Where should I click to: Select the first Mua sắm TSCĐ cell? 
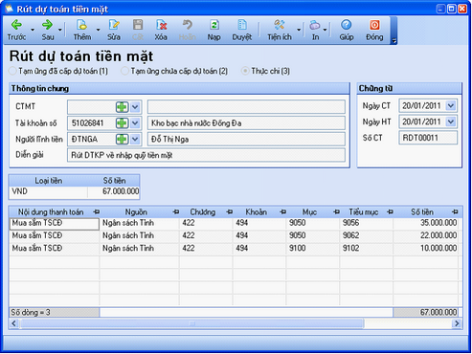coord(55,223)
